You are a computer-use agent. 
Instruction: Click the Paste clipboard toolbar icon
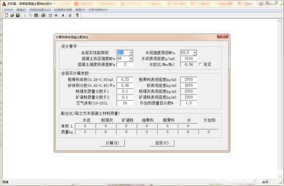36,16
